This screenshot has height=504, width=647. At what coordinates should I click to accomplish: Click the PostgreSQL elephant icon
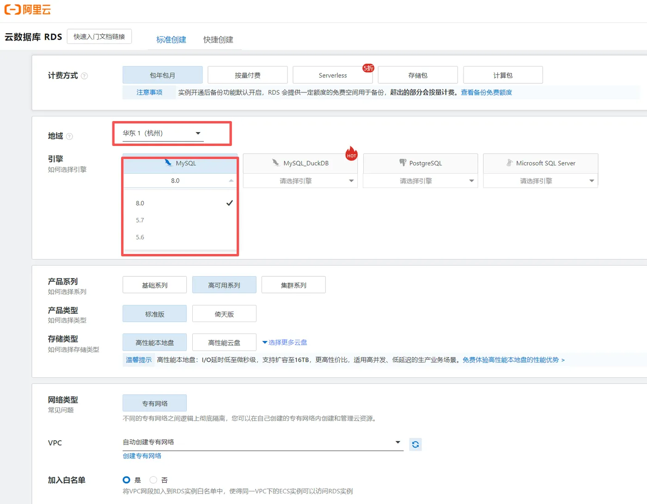(403, 163)
